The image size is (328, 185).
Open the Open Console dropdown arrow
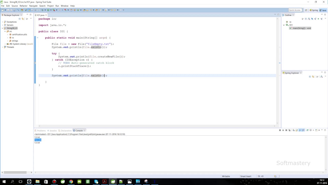pyautogui.click(x=319, y=130)
